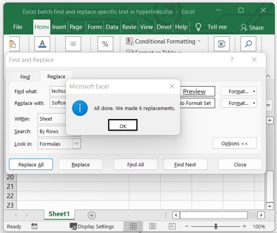Select Normal view in status bar

click(133, 226)
